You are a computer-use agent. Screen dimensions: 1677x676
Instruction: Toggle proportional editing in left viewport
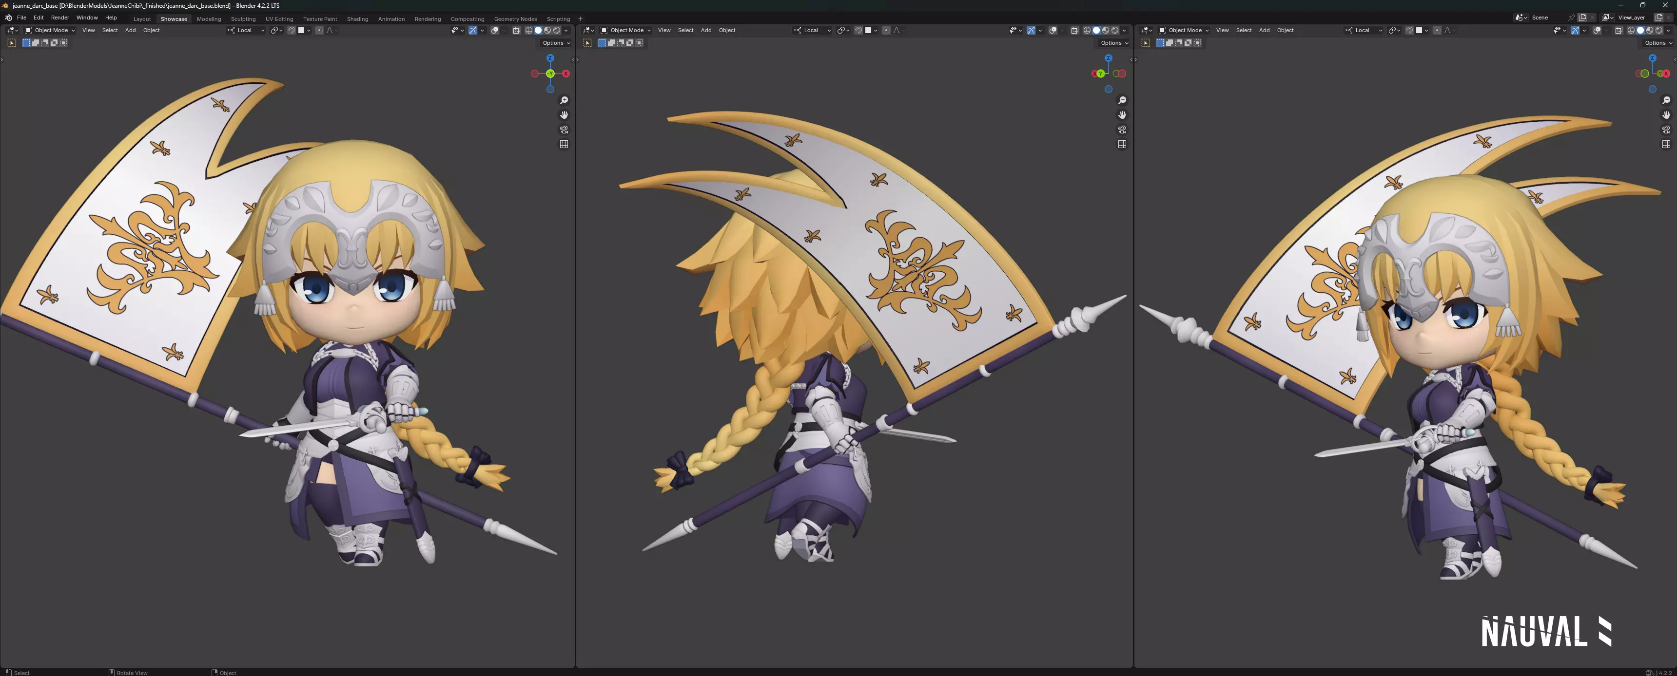pos(319,30)
